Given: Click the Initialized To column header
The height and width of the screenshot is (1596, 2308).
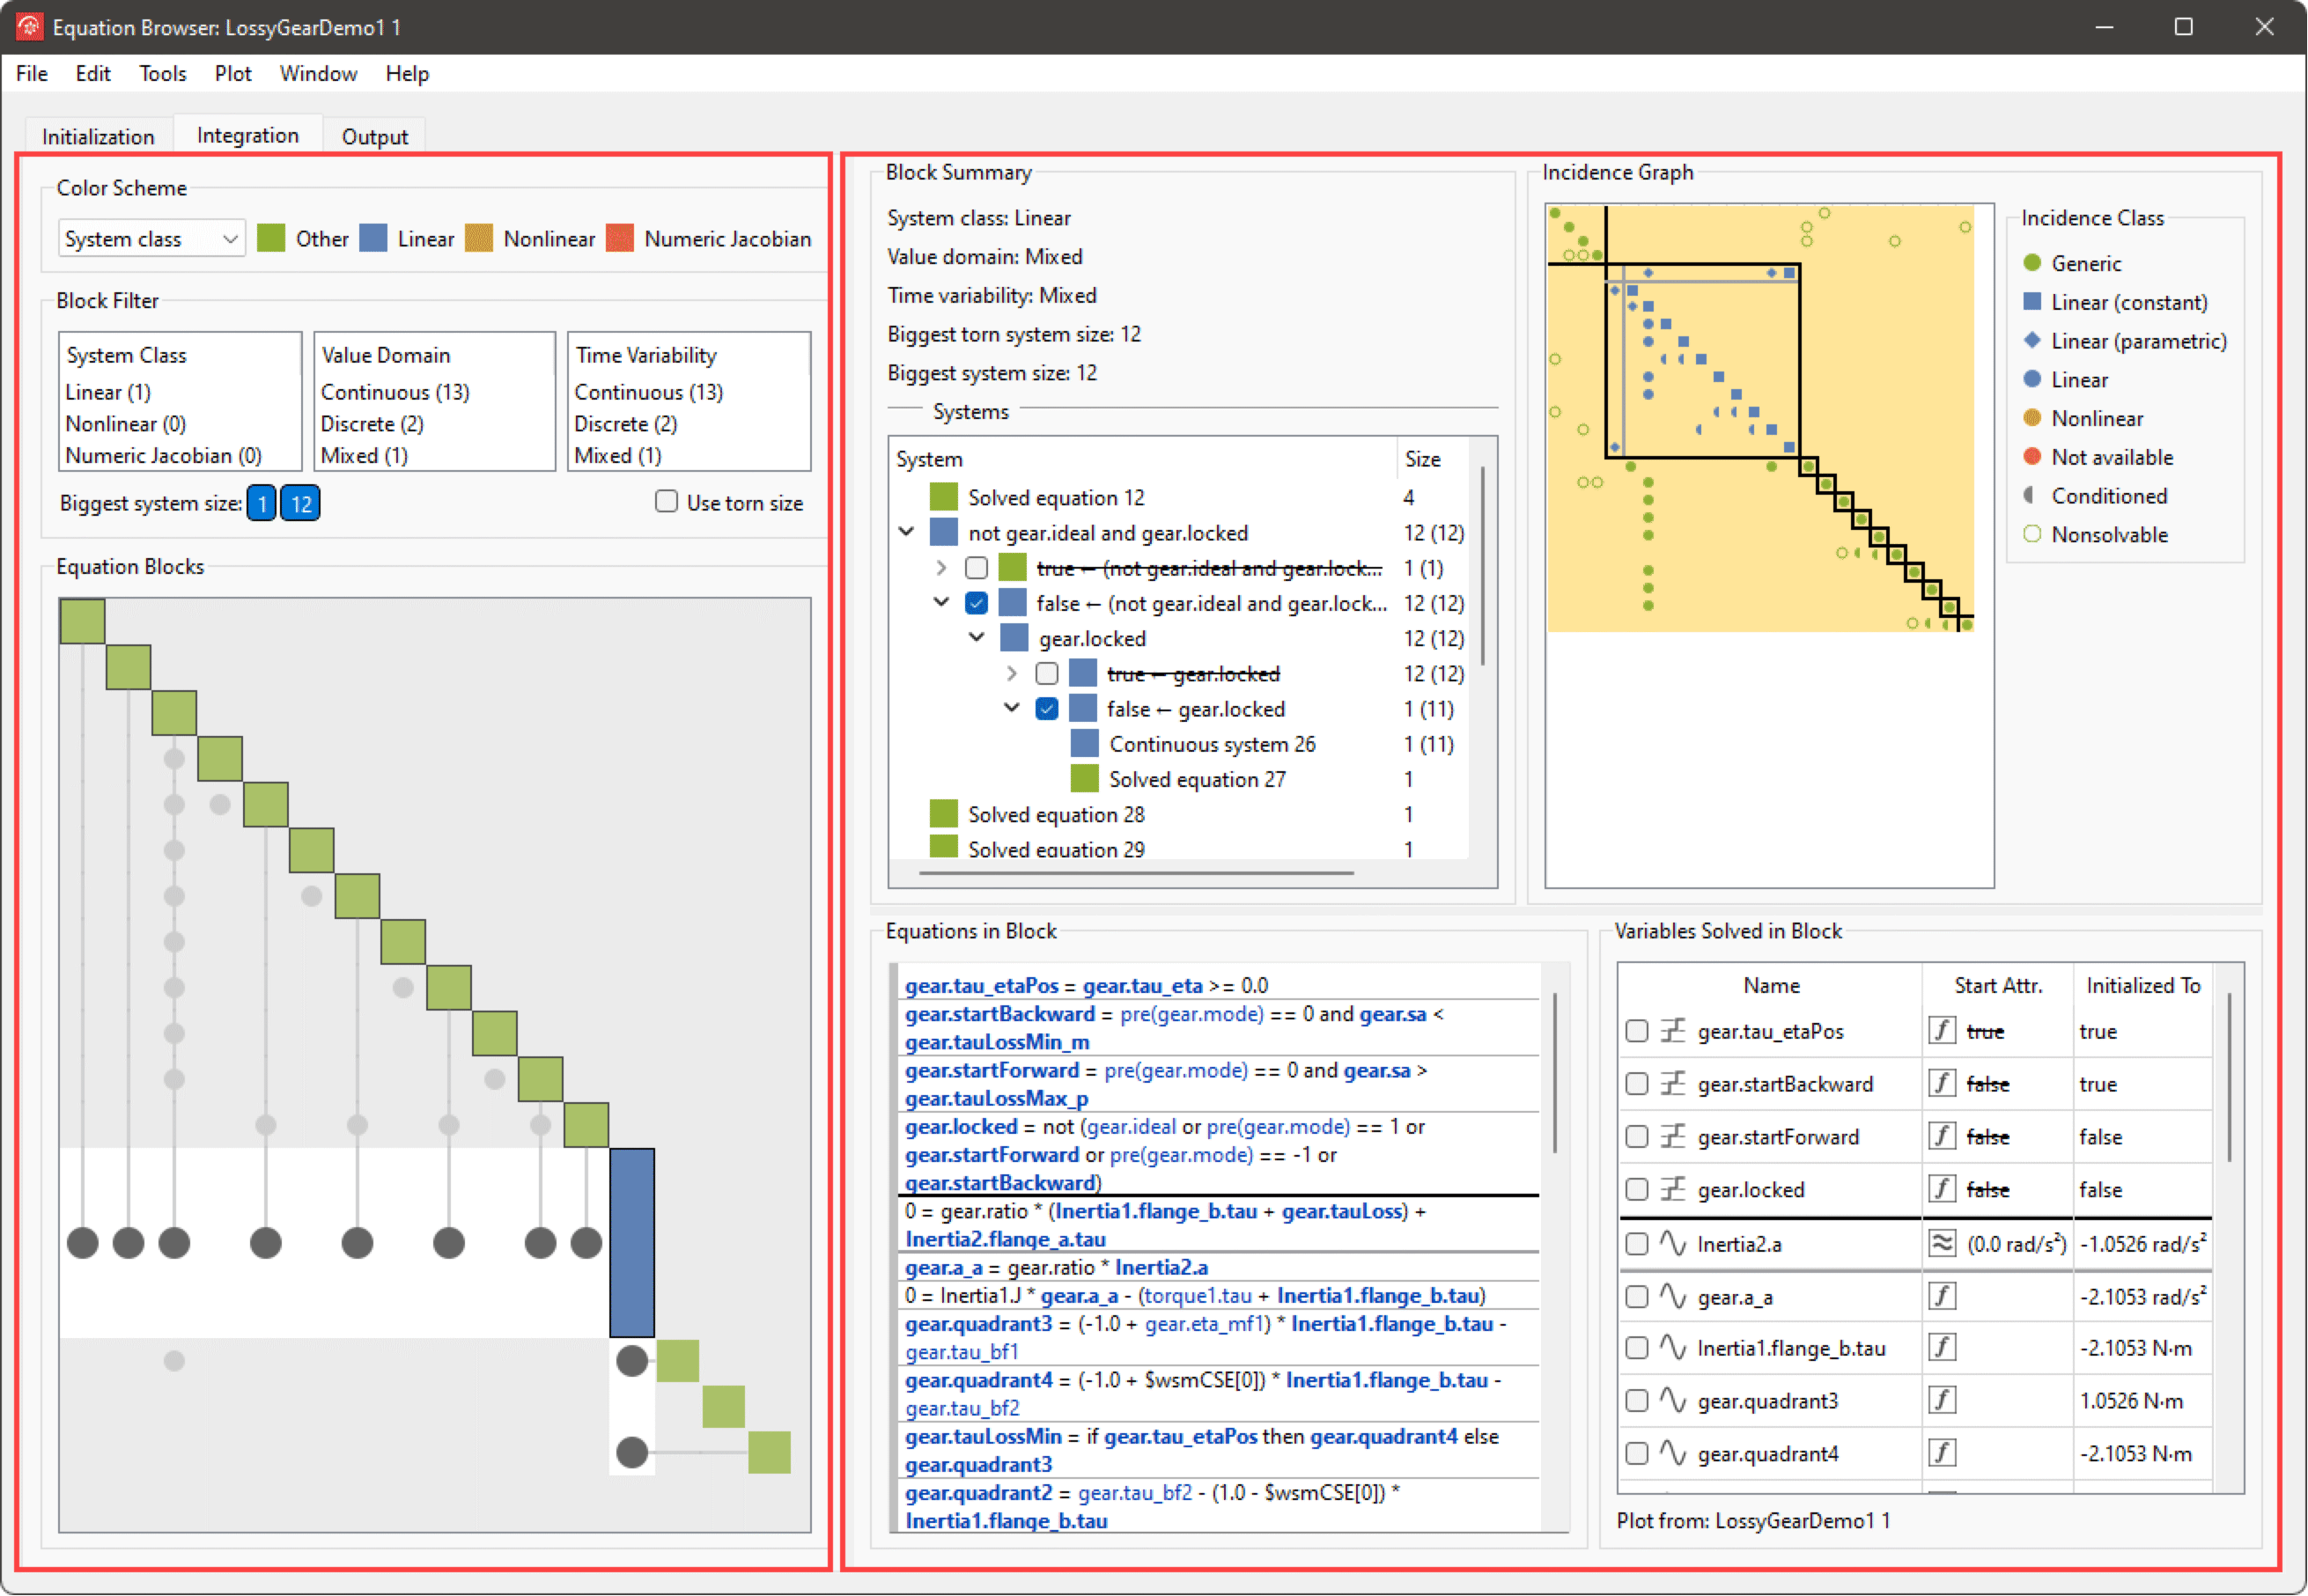Looking at the screenshot, I should [2143, 985].
